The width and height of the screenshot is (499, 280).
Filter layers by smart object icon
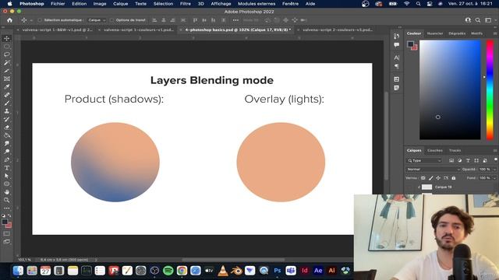coord(485,161)
